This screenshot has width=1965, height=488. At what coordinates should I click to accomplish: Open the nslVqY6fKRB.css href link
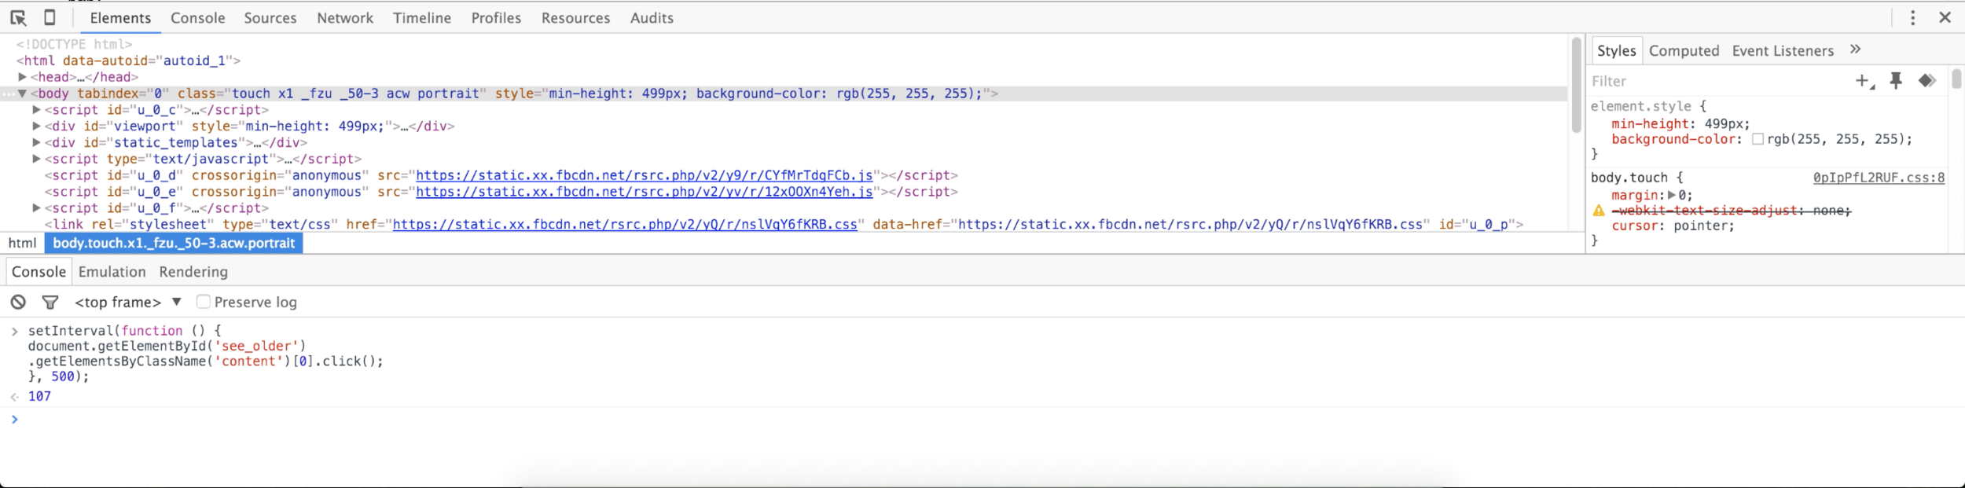click(x=625, y=225)
